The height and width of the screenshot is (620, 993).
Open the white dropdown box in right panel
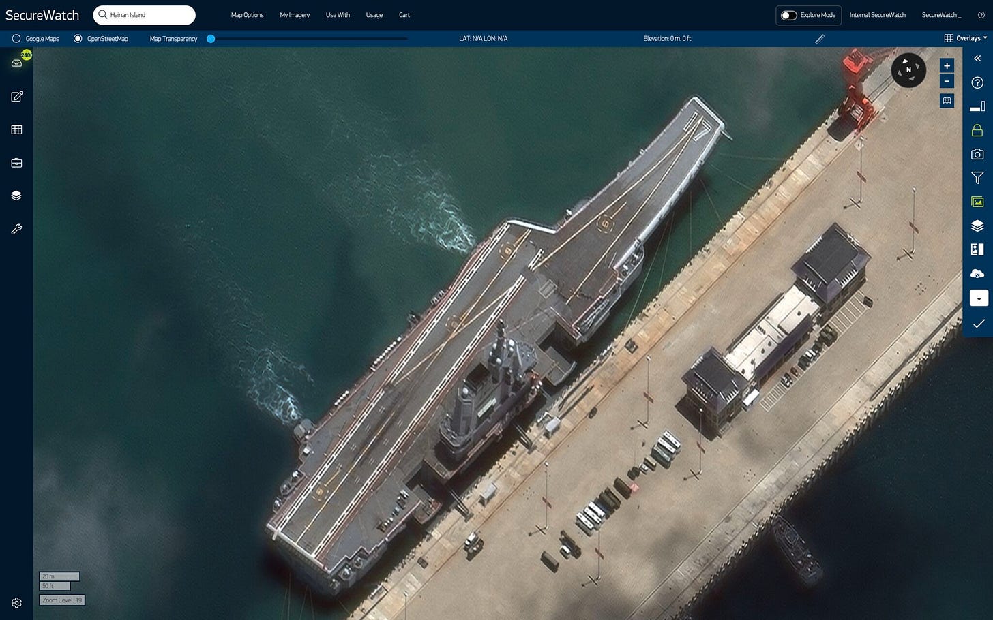[x=979, y=298]
